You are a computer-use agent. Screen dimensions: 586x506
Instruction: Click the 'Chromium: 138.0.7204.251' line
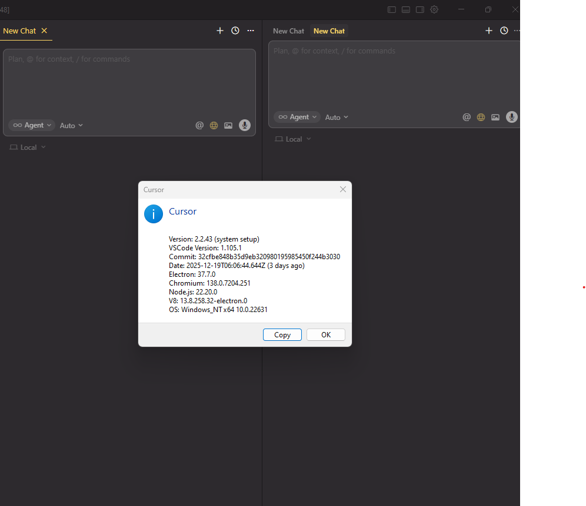[209, 283]
